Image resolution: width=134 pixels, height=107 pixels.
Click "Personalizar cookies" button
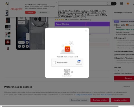point(79,100)
